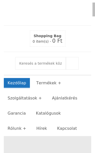Click the blank header area above Shopping Bag
Image resolution: width=95 pixels, height=153 pixels.
pos(48,13)
